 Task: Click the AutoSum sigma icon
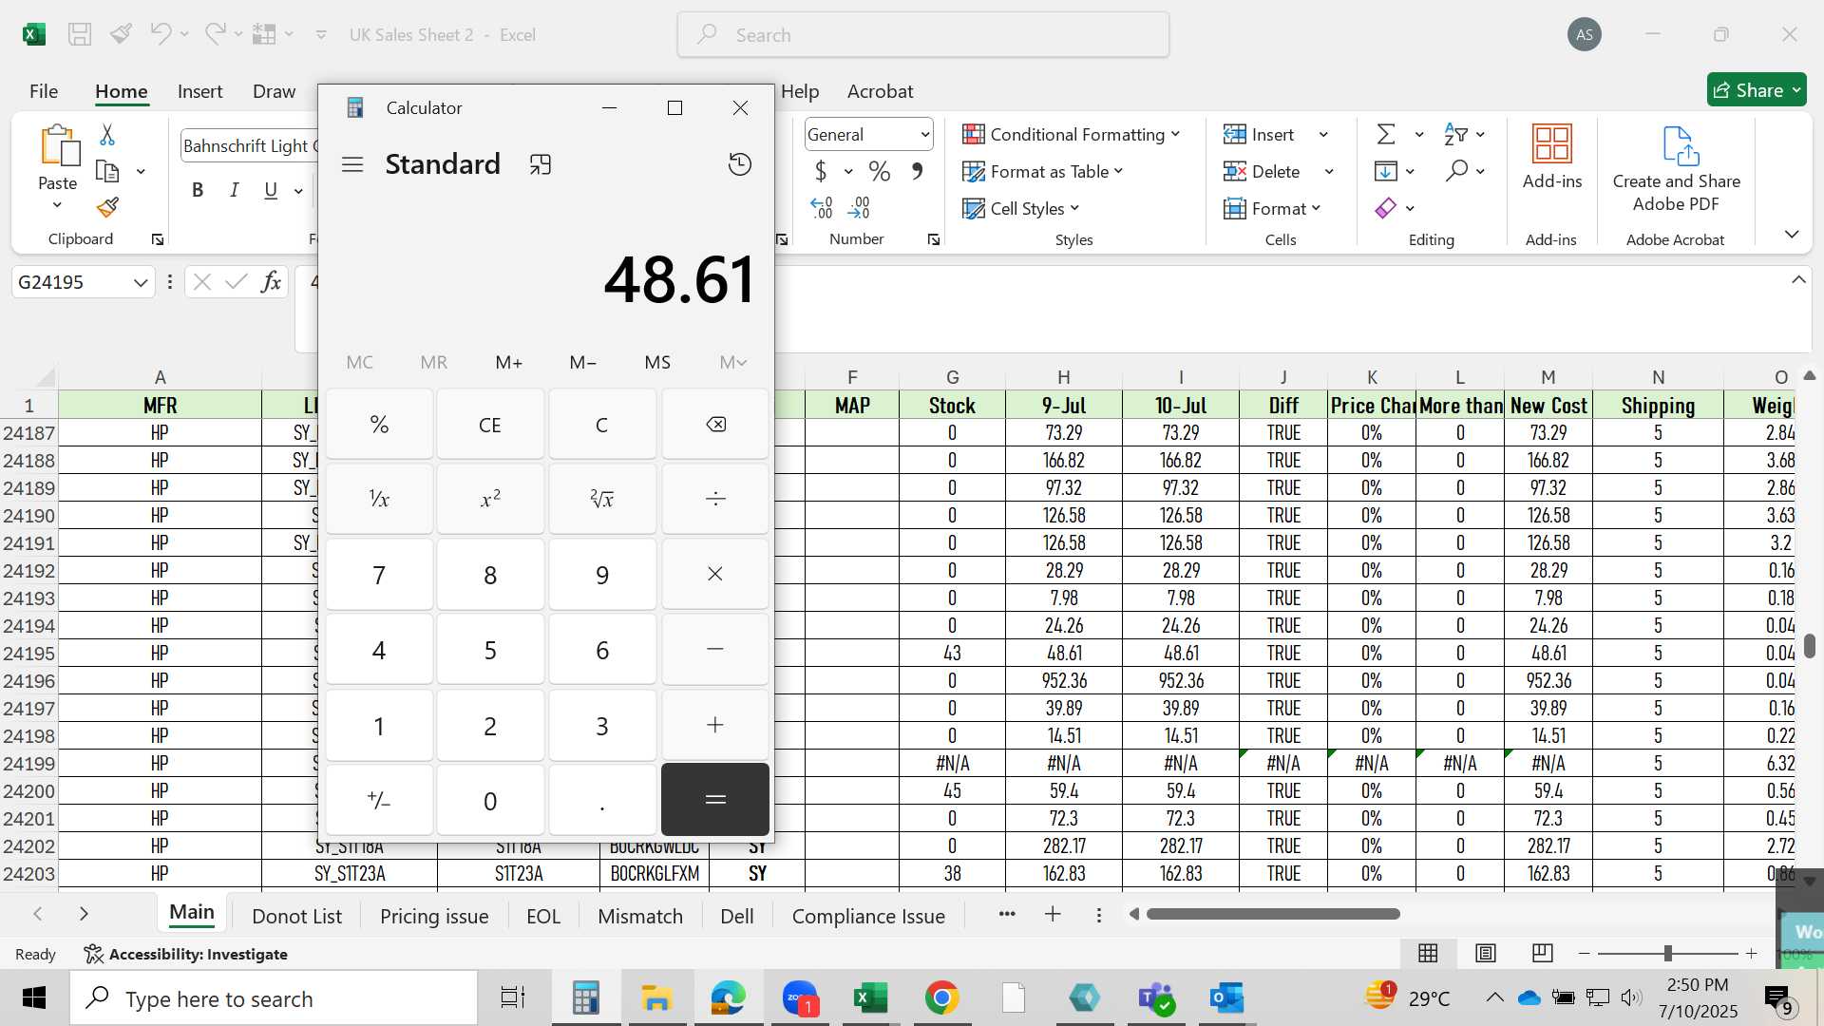pyautogui.click(x=1386, y=134)
